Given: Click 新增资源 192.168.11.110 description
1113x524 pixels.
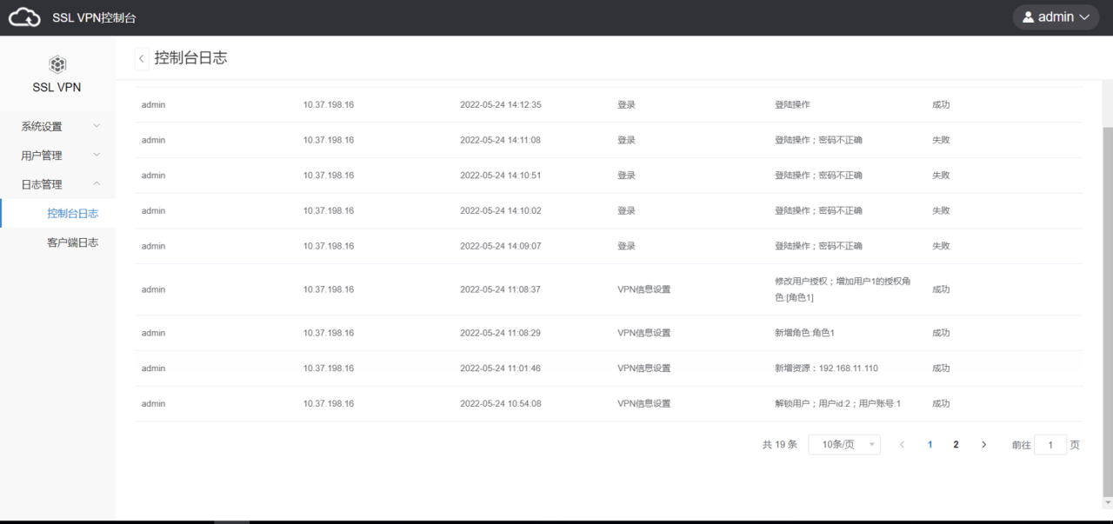Looking at the screenshot, I should [826, 368].
